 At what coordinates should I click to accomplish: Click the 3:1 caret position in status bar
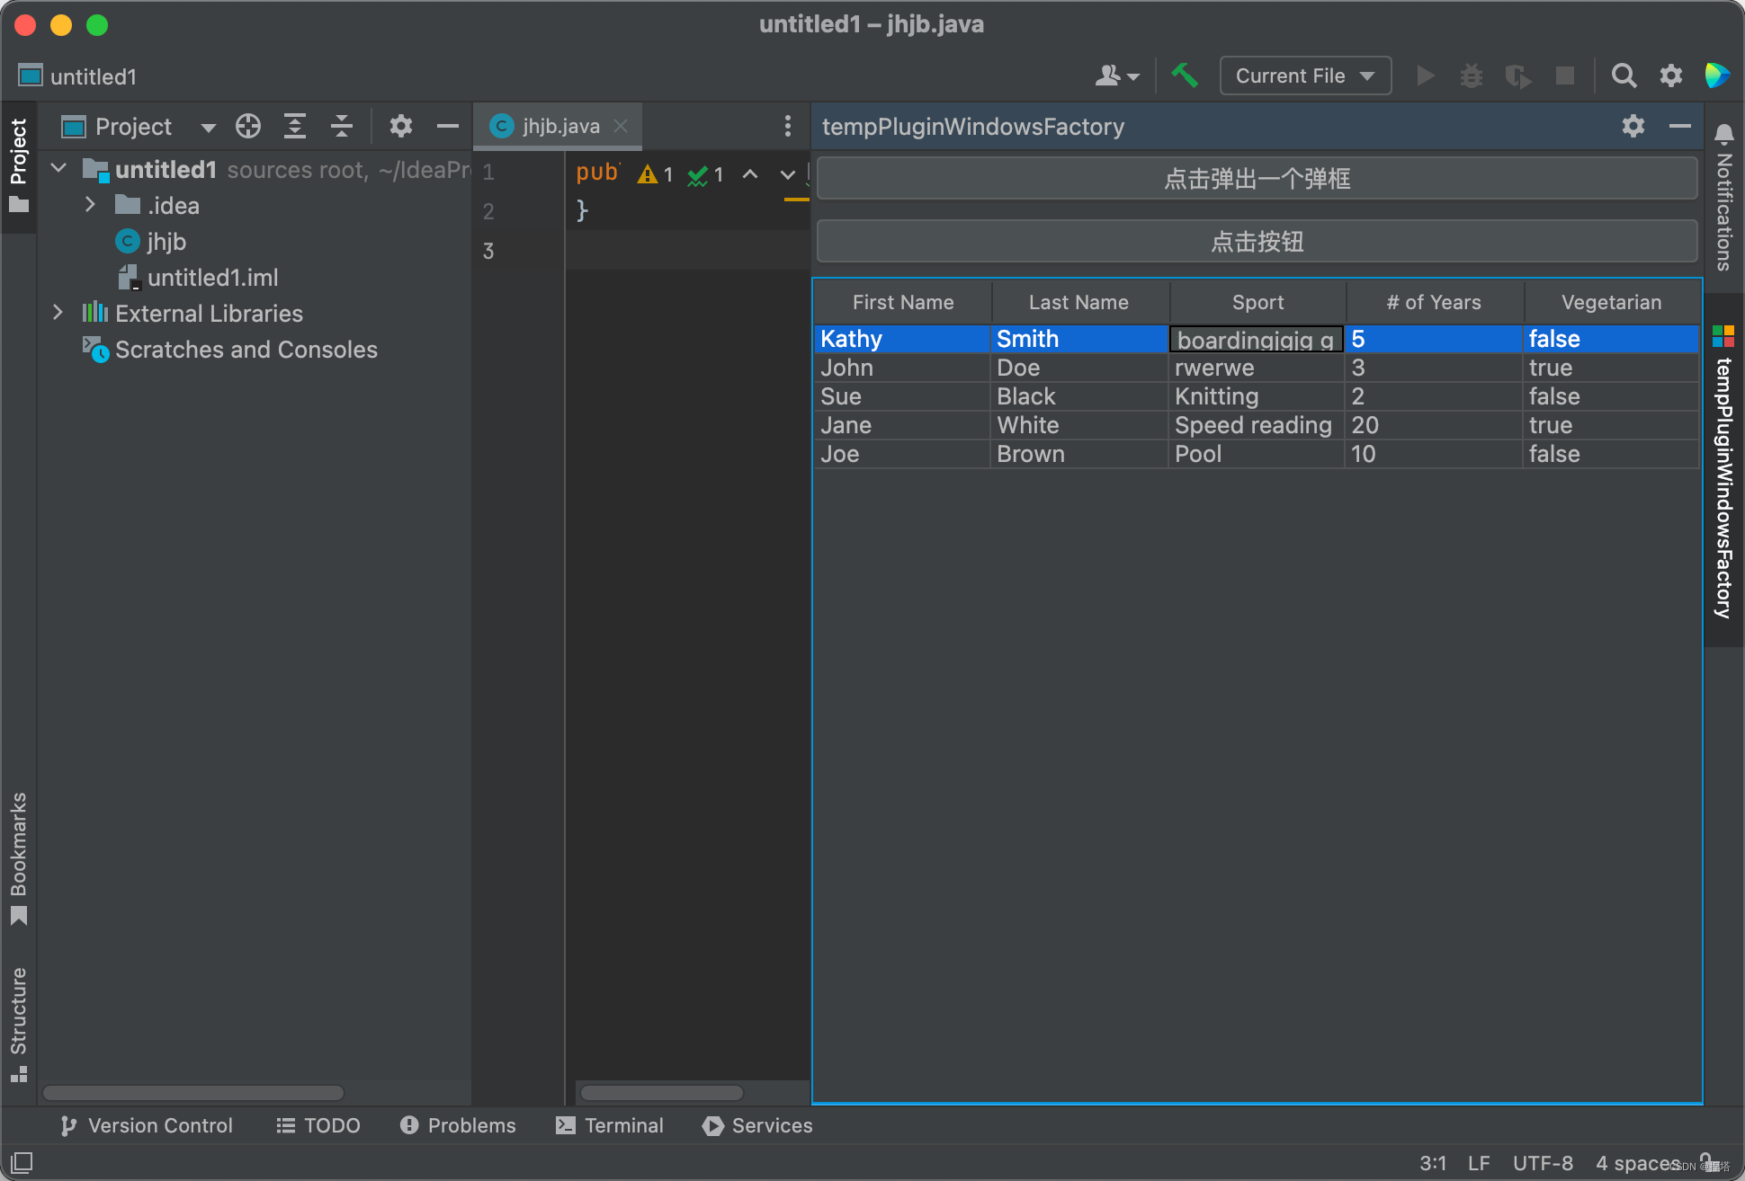click(1432, 1163)
